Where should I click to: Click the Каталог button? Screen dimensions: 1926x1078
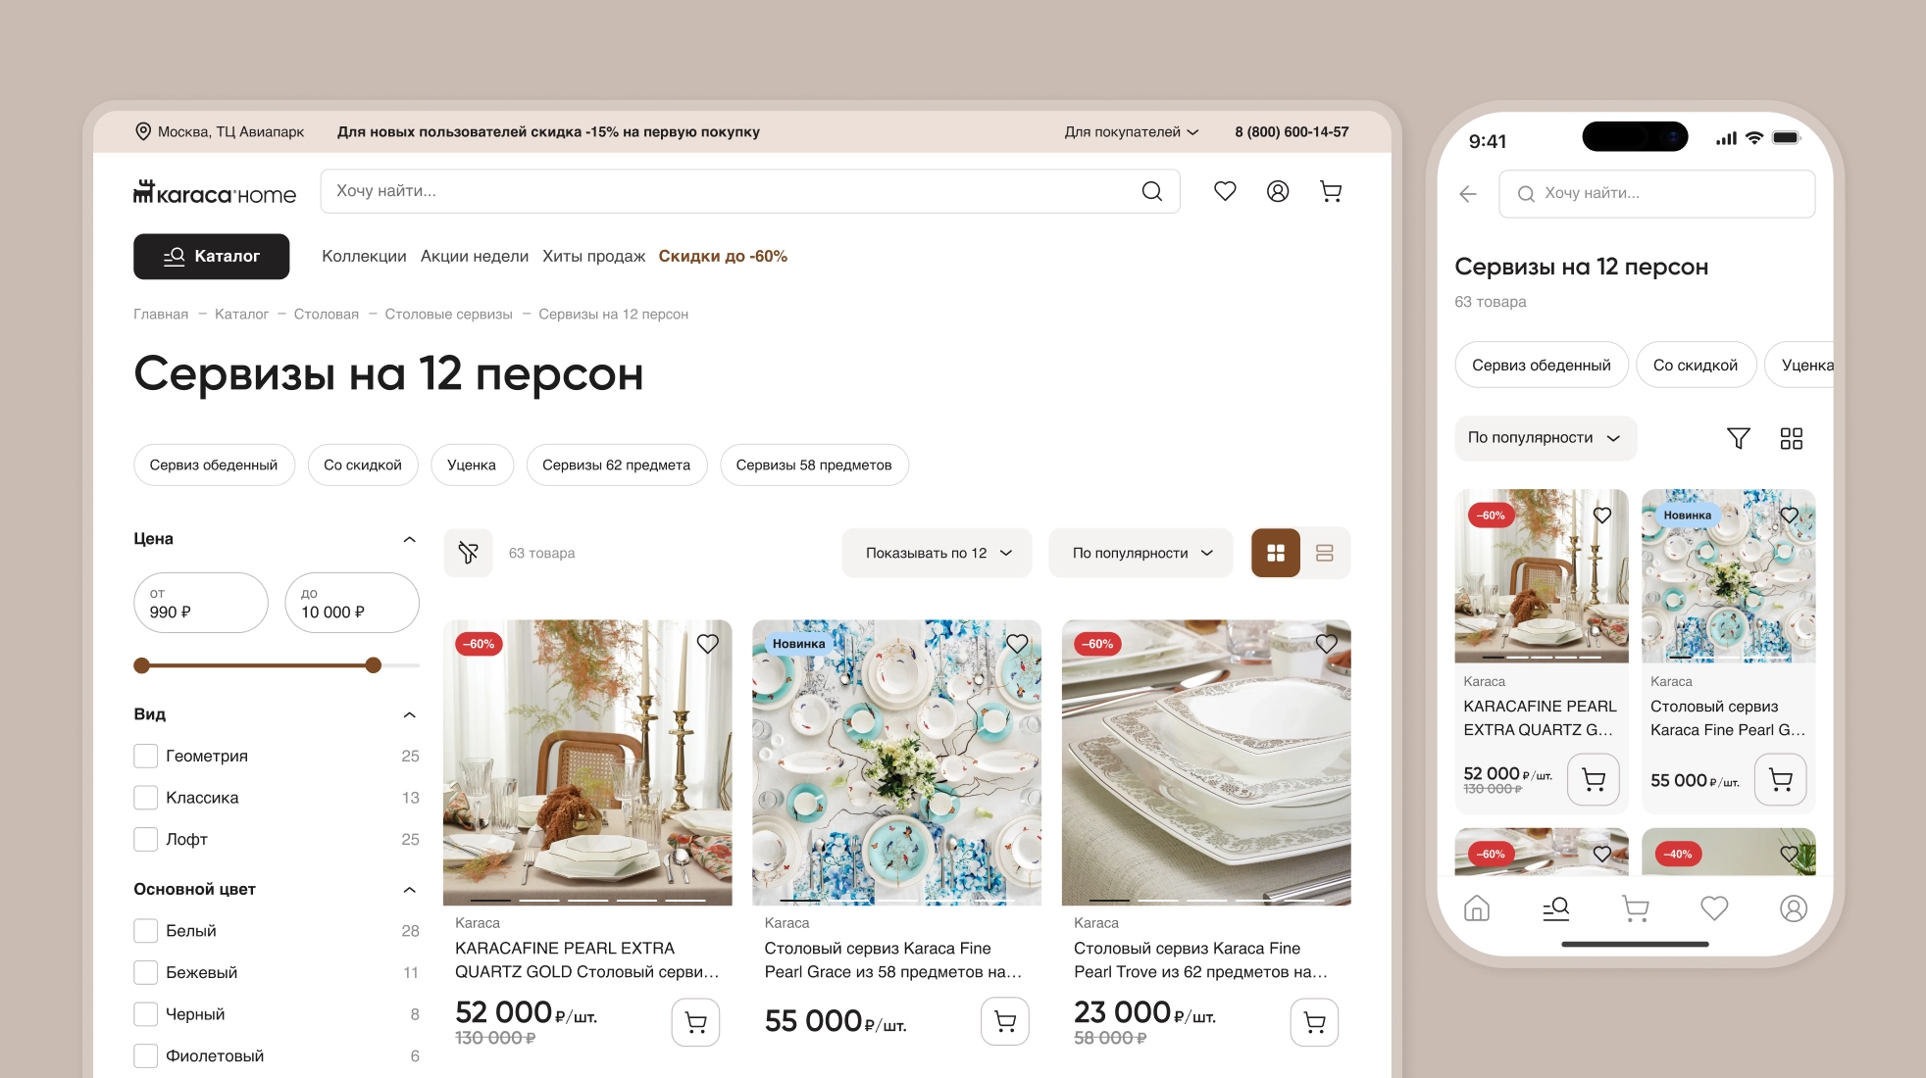point(212,256)
